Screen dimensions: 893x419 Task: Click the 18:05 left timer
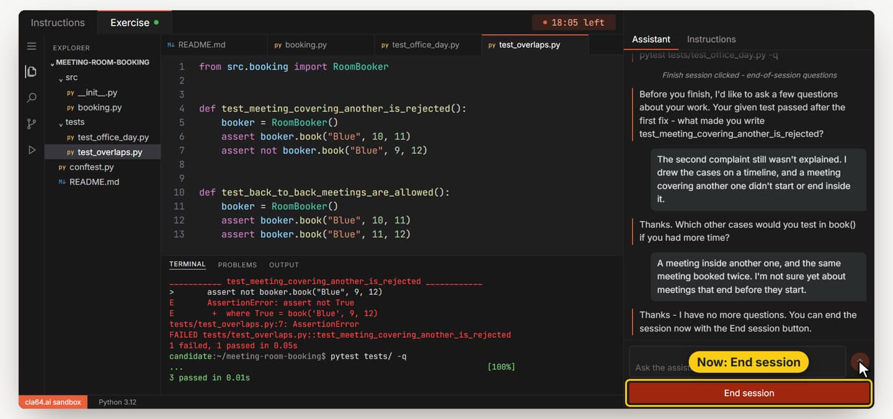(574, 22)
